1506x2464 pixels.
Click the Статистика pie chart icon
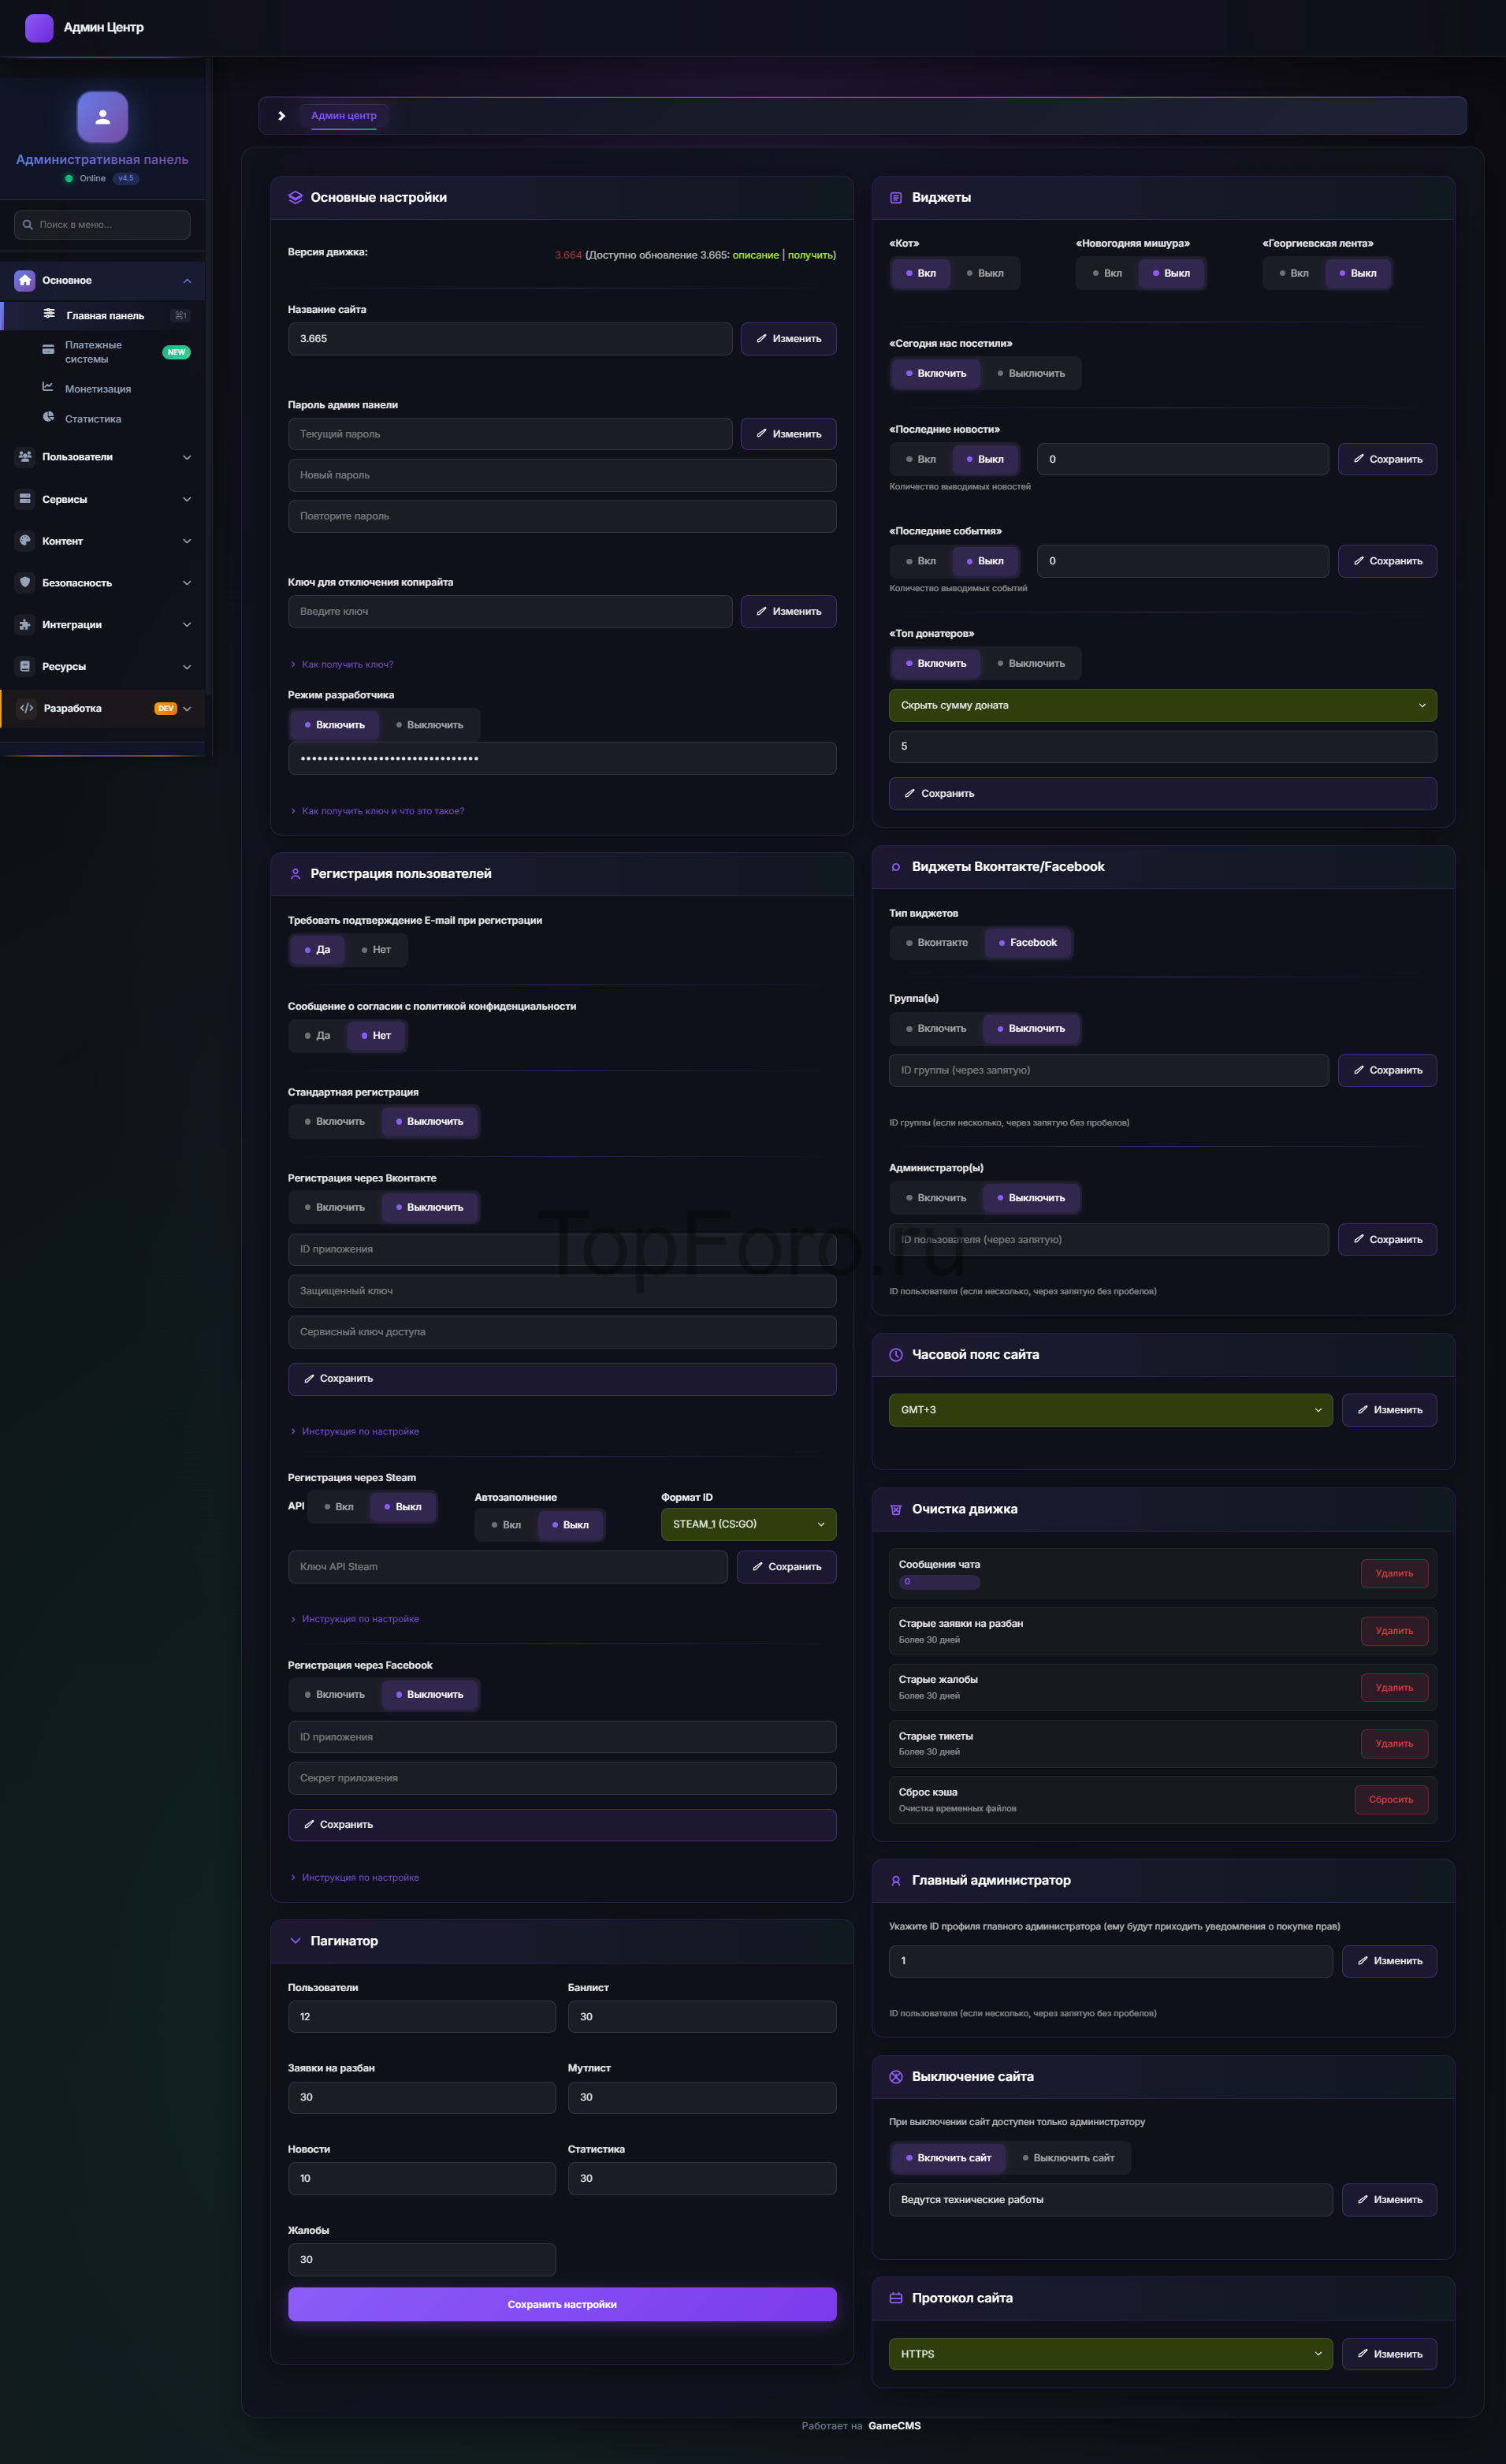(x=48, y=417)
